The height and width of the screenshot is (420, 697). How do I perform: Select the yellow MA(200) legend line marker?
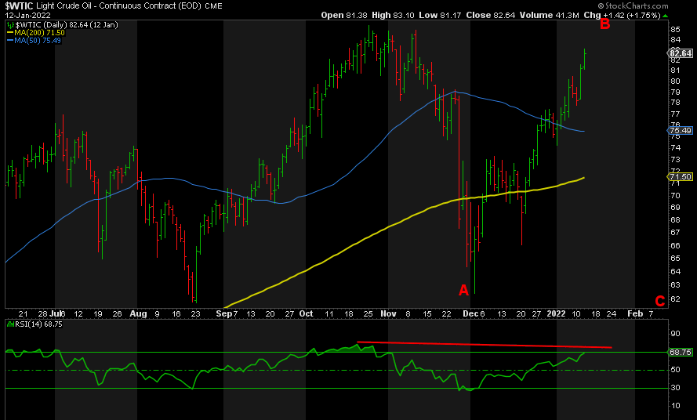coord(10,33)
